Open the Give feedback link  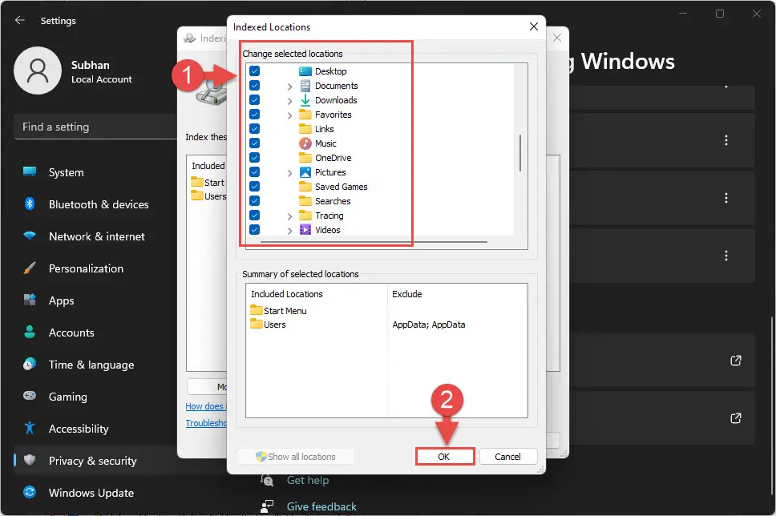pyautogui.click(x=321, y=506)
